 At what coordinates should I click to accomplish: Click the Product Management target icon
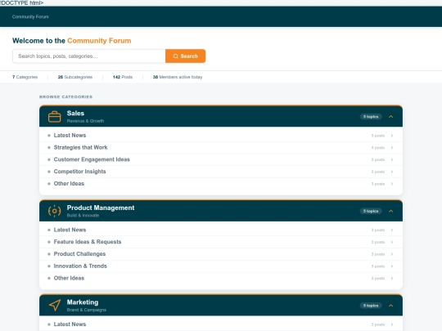(x=54, y=211)
